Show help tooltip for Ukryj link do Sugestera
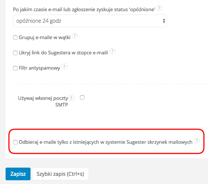This screenshot has width=208, height=184. (x=112, y=51)
